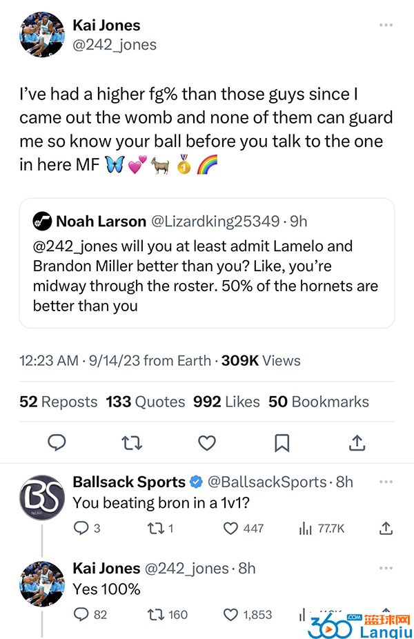View analytics for the Ballsack Sports comment

coord(304,529)
